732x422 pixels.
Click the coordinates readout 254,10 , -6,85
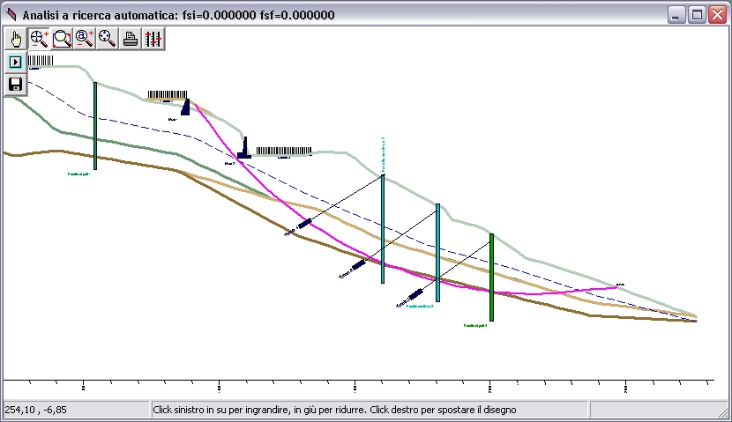(36, 410)
